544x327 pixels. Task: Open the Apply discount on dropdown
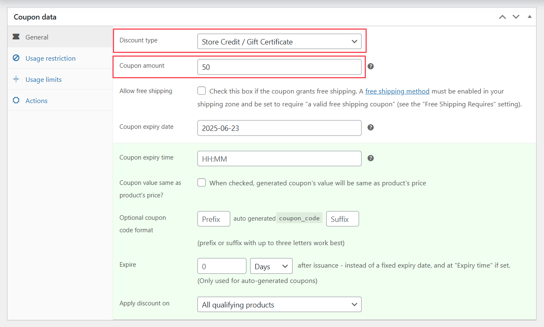pos(279,305)
